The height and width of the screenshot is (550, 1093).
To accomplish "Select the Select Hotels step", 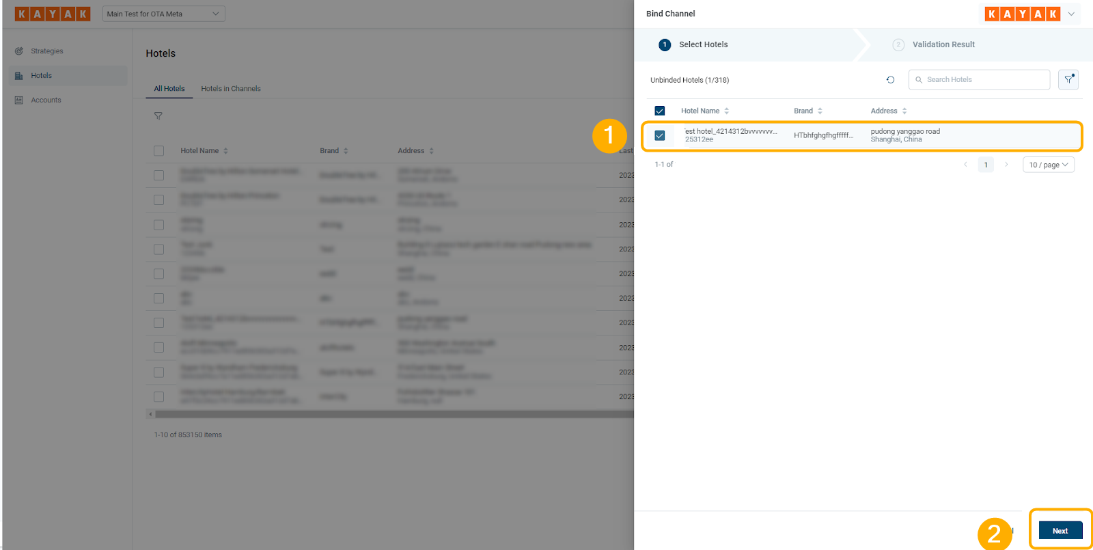I will (x=693, y=44).
